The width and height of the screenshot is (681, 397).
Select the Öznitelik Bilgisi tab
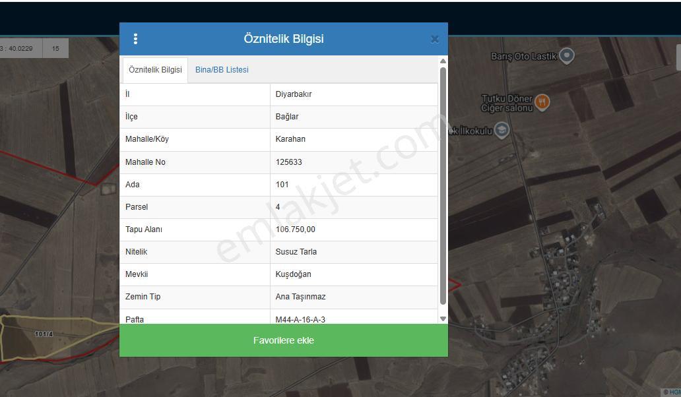156,70
